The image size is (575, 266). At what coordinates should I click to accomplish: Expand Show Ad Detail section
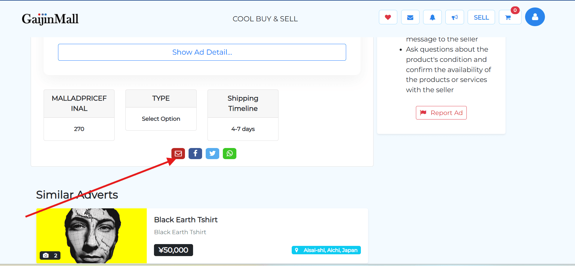tap(202, 52)
